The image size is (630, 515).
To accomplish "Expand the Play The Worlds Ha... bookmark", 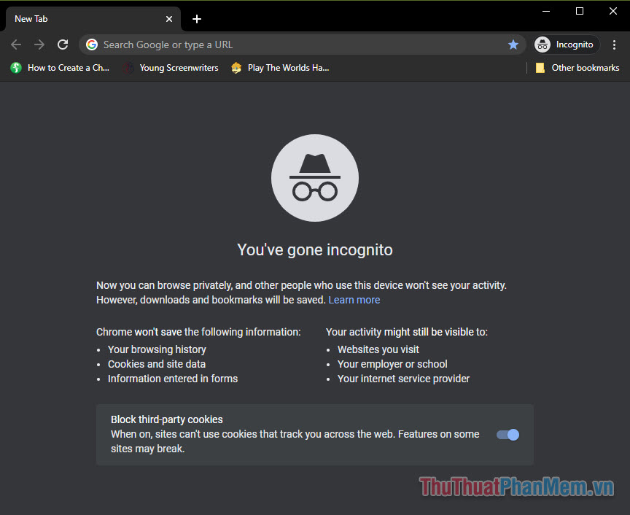I will click(x=280, y=68).
